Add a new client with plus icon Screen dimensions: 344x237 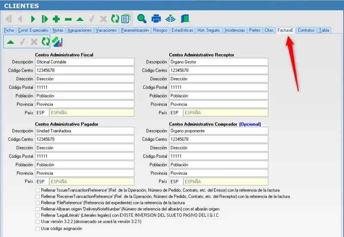[56, 19]
